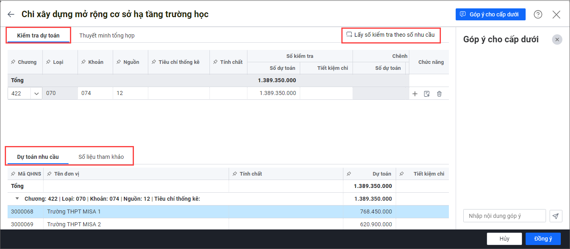Add a new row with plus icon
Image resolution: width=570 pixels, height=249 pixels.
pos(415,94)
